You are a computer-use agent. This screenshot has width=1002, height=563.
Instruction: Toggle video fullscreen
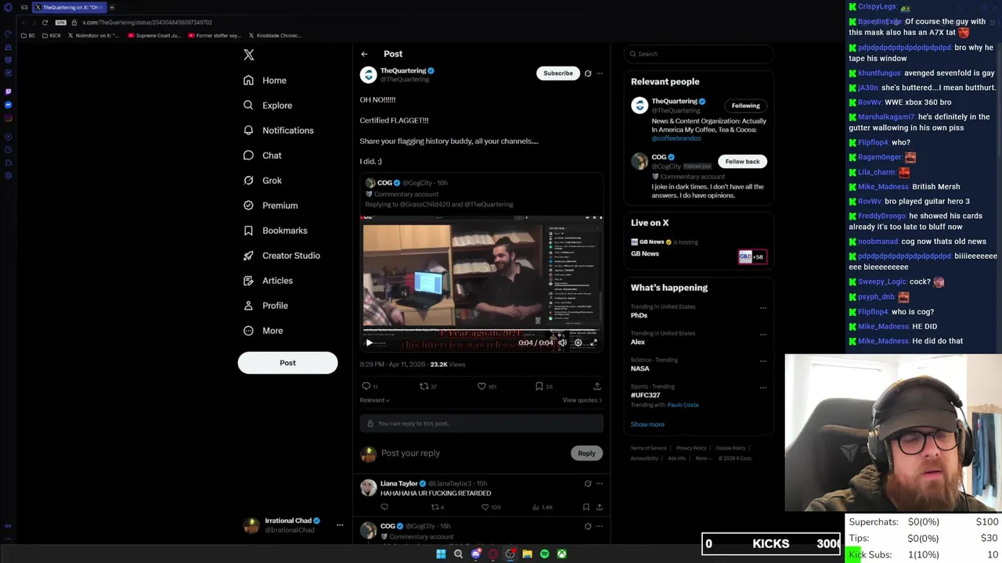tap(593, 342)
